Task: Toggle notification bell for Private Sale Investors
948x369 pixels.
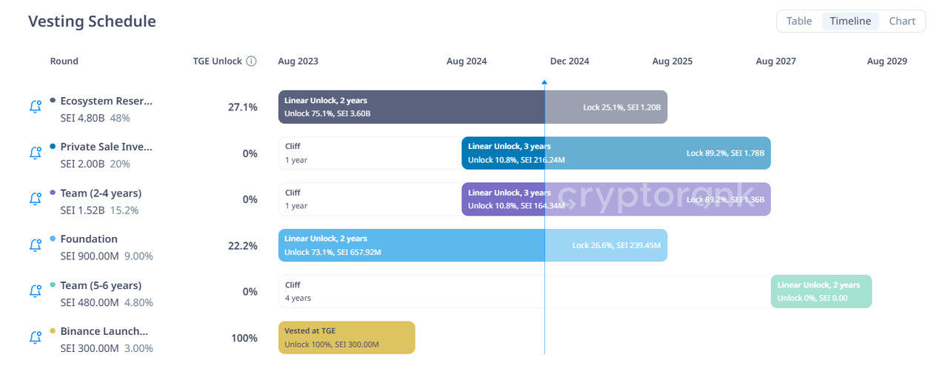Action: [x=36, y=153]
